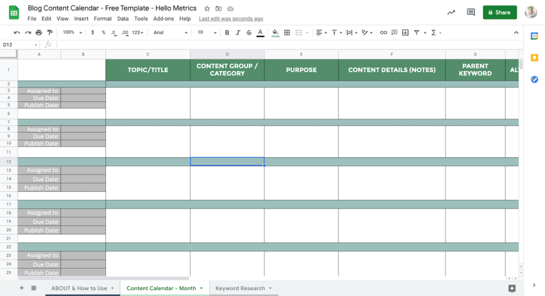Viewport: 545px width, 296px height.
Task: Click the Explore button
Action: click(x=511, y=289)
